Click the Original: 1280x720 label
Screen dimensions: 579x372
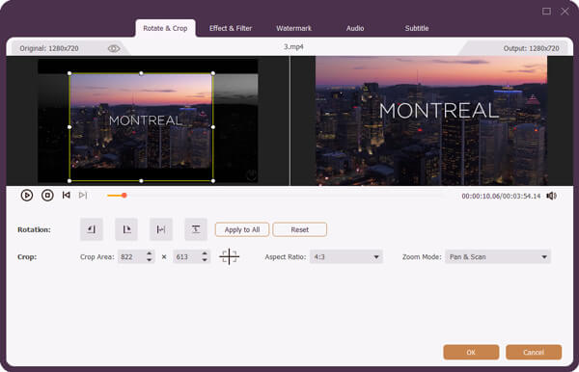click(x=49, y=48)
